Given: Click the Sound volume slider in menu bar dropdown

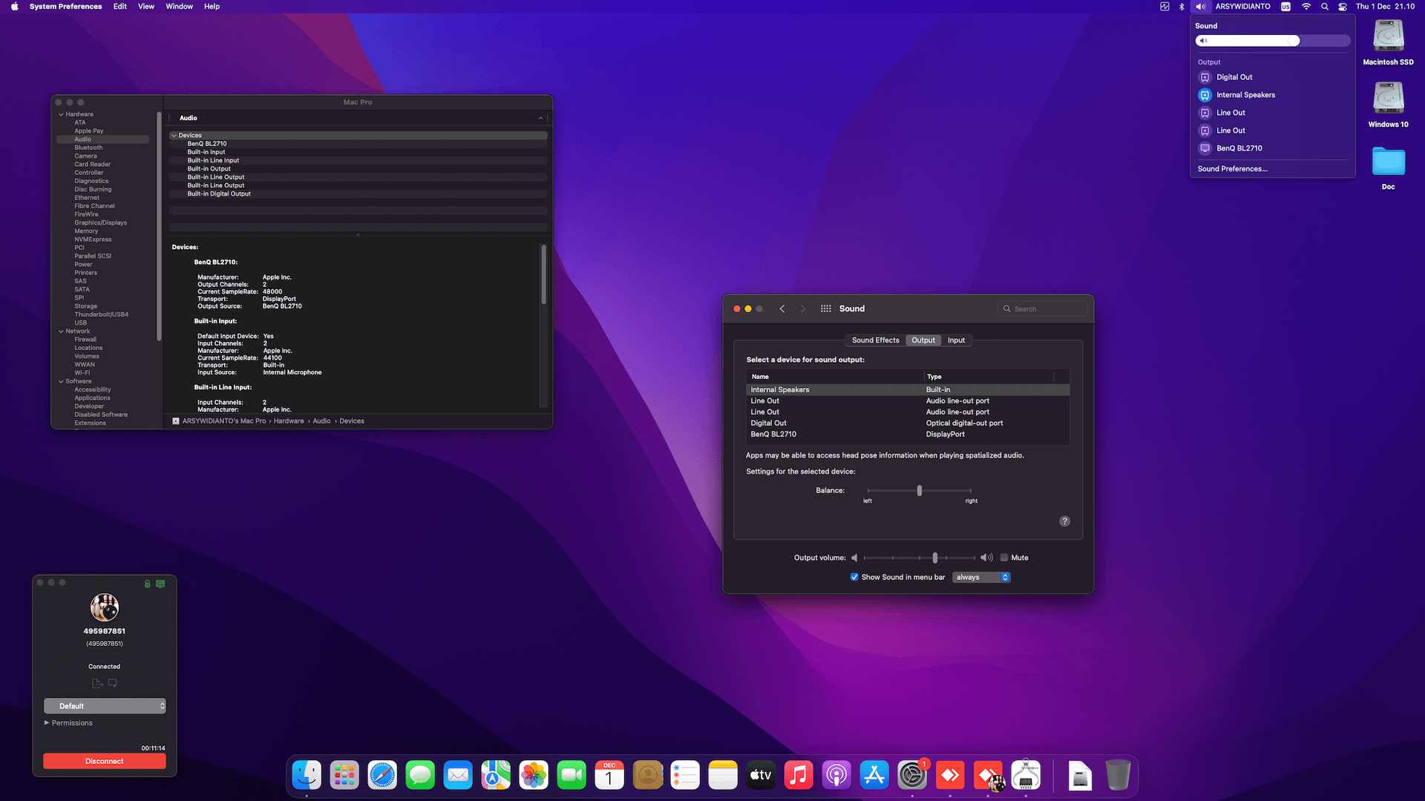Looking at the screenshot, I should click(x=1273, y=41).
